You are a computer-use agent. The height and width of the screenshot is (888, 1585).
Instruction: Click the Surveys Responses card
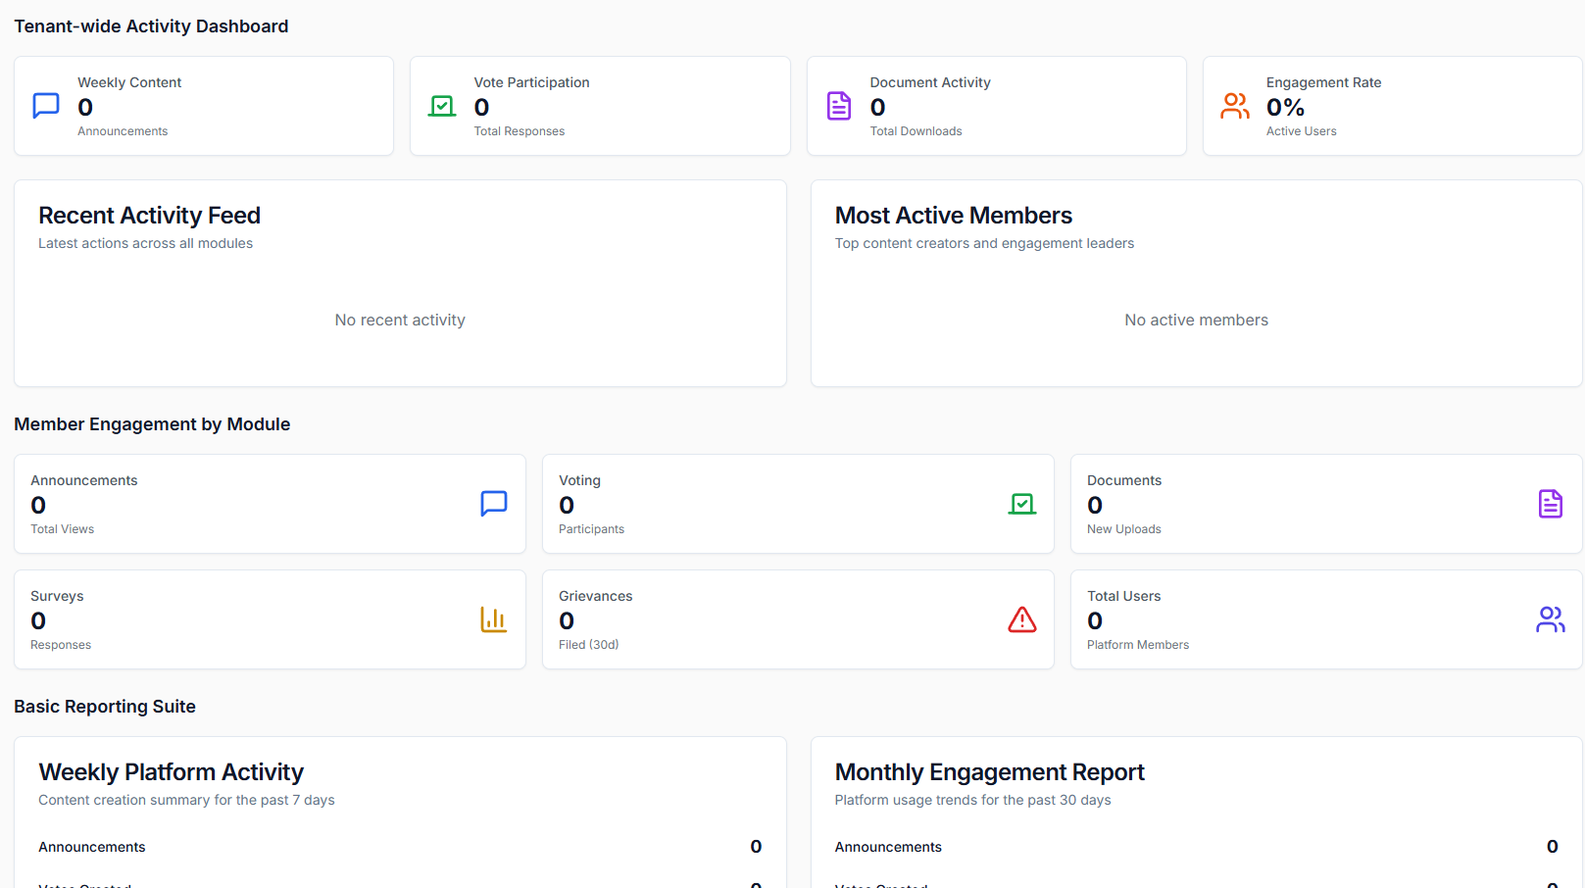click(270, 619)
